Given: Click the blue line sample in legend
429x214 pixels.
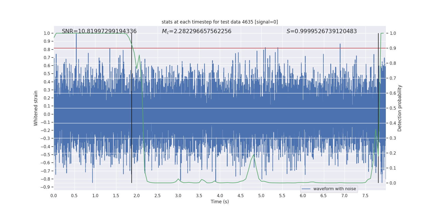Looking at the screenshot, I should (306, 189).
